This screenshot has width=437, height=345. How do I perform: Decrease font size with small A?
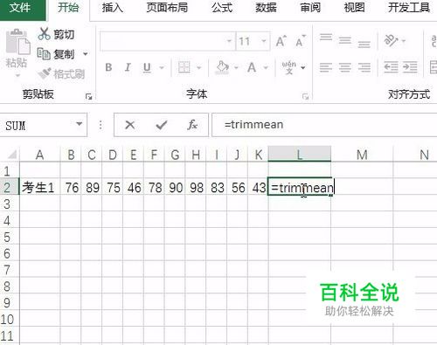pyautogui.click(x=301, y=41)
